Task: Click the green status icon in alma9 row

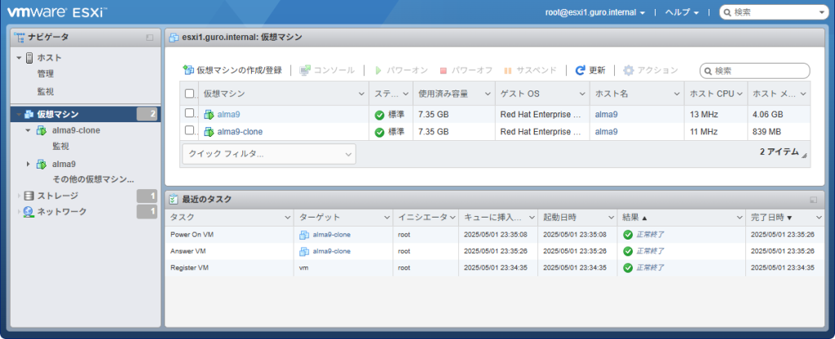Action: coord(379,114)
